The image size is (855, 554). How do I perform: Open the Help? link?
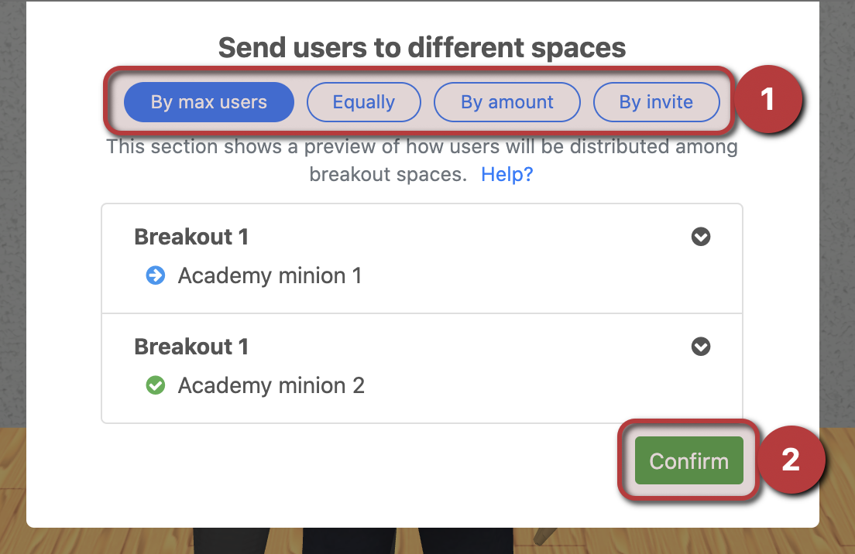click(506, 174)
